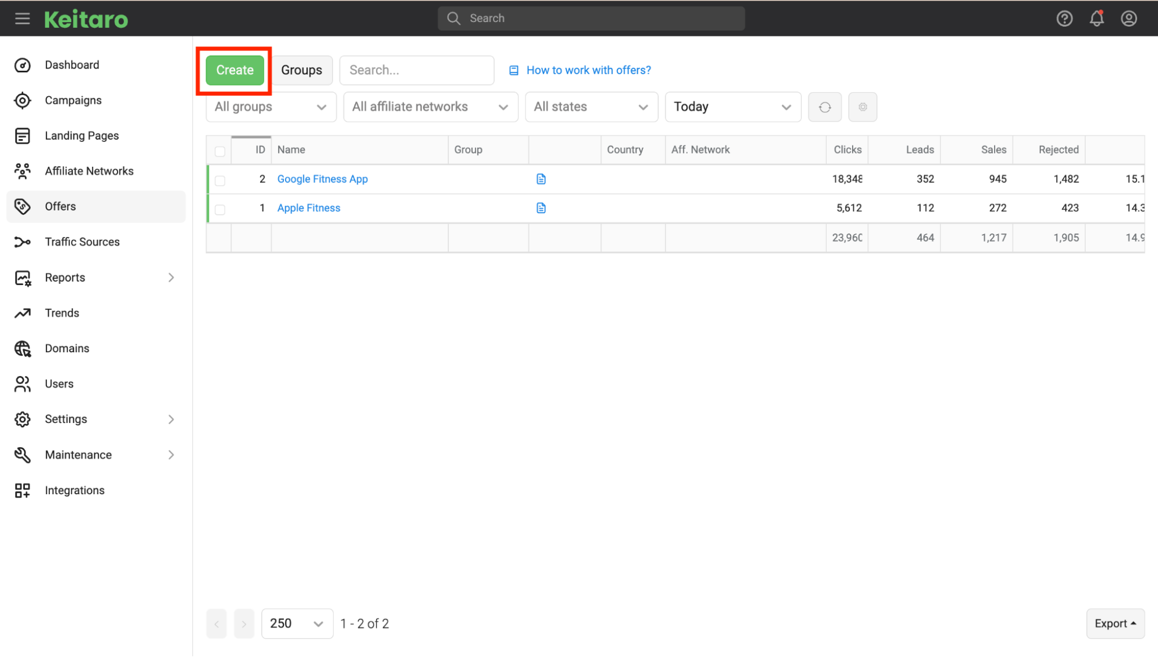Viewport: 1158px width, 657px height.
Task: Open notes icon for Apple Fitness
Action: 541,208
